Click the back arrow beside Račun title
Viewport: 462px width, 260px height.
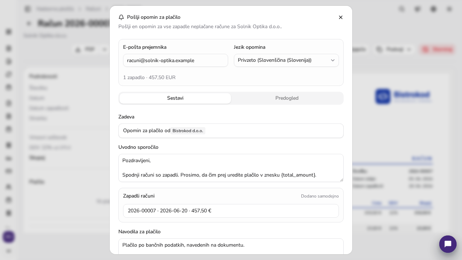pyautogui.click(x=29, y=23)
